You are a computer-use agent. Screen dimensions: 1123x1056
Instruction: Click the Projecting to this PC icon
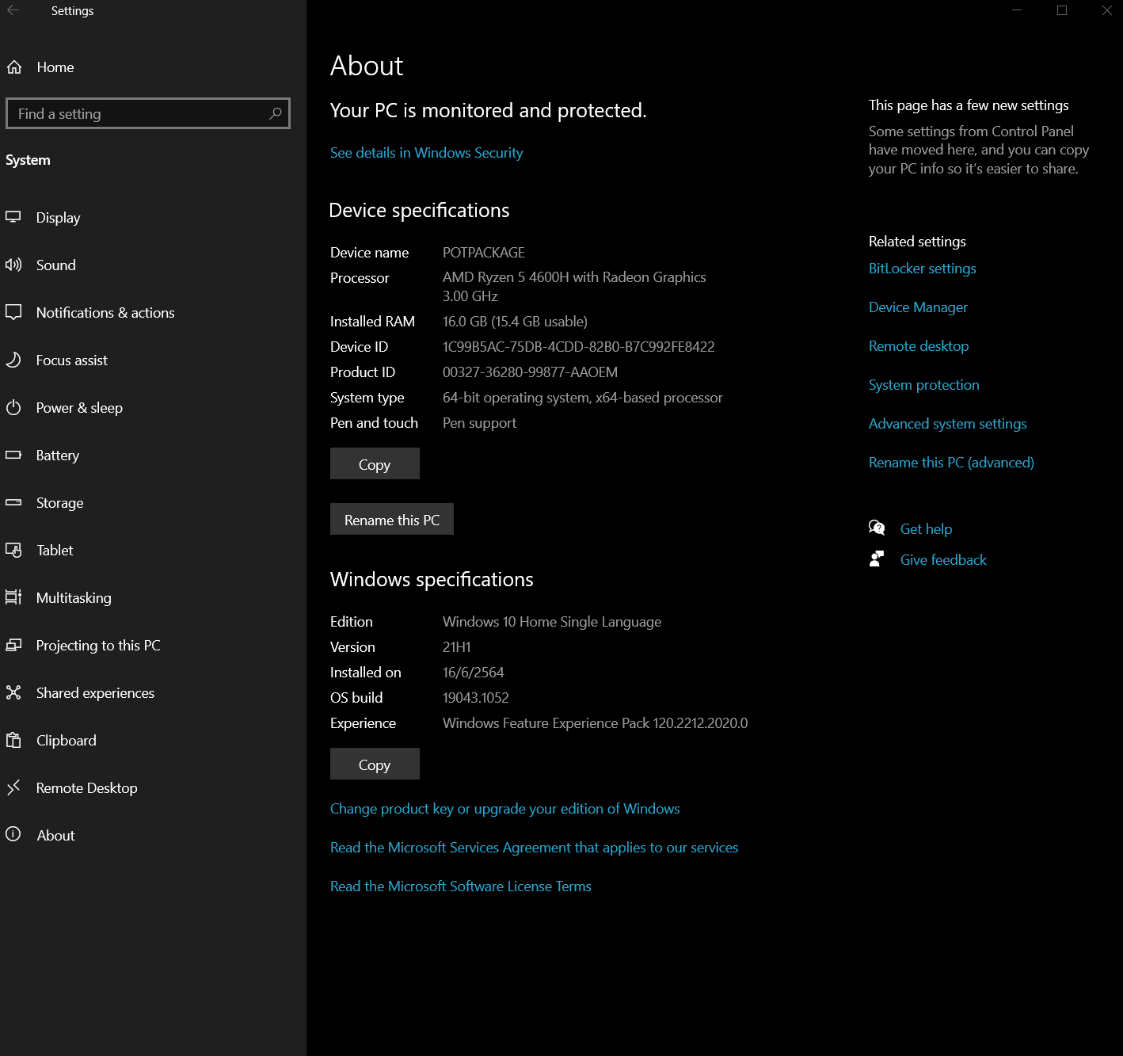13,645
